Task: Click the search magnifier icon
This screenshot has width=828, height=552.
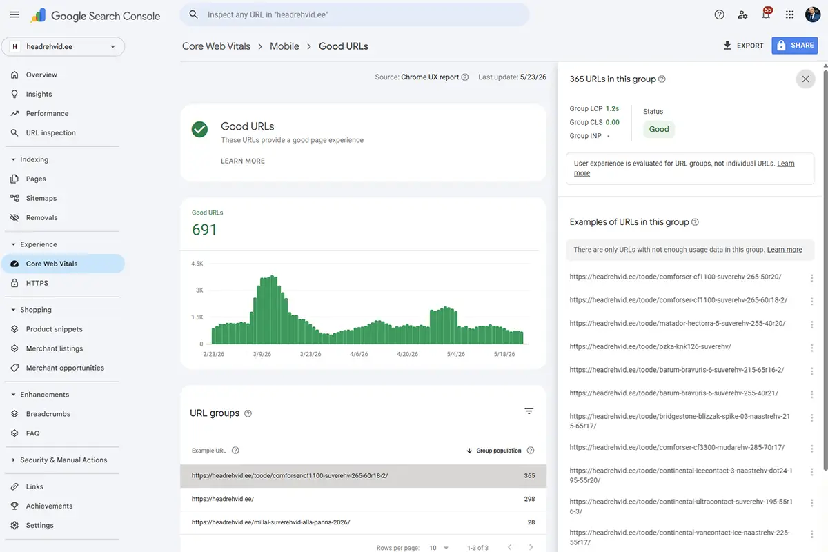Action: tap(194, 14)
